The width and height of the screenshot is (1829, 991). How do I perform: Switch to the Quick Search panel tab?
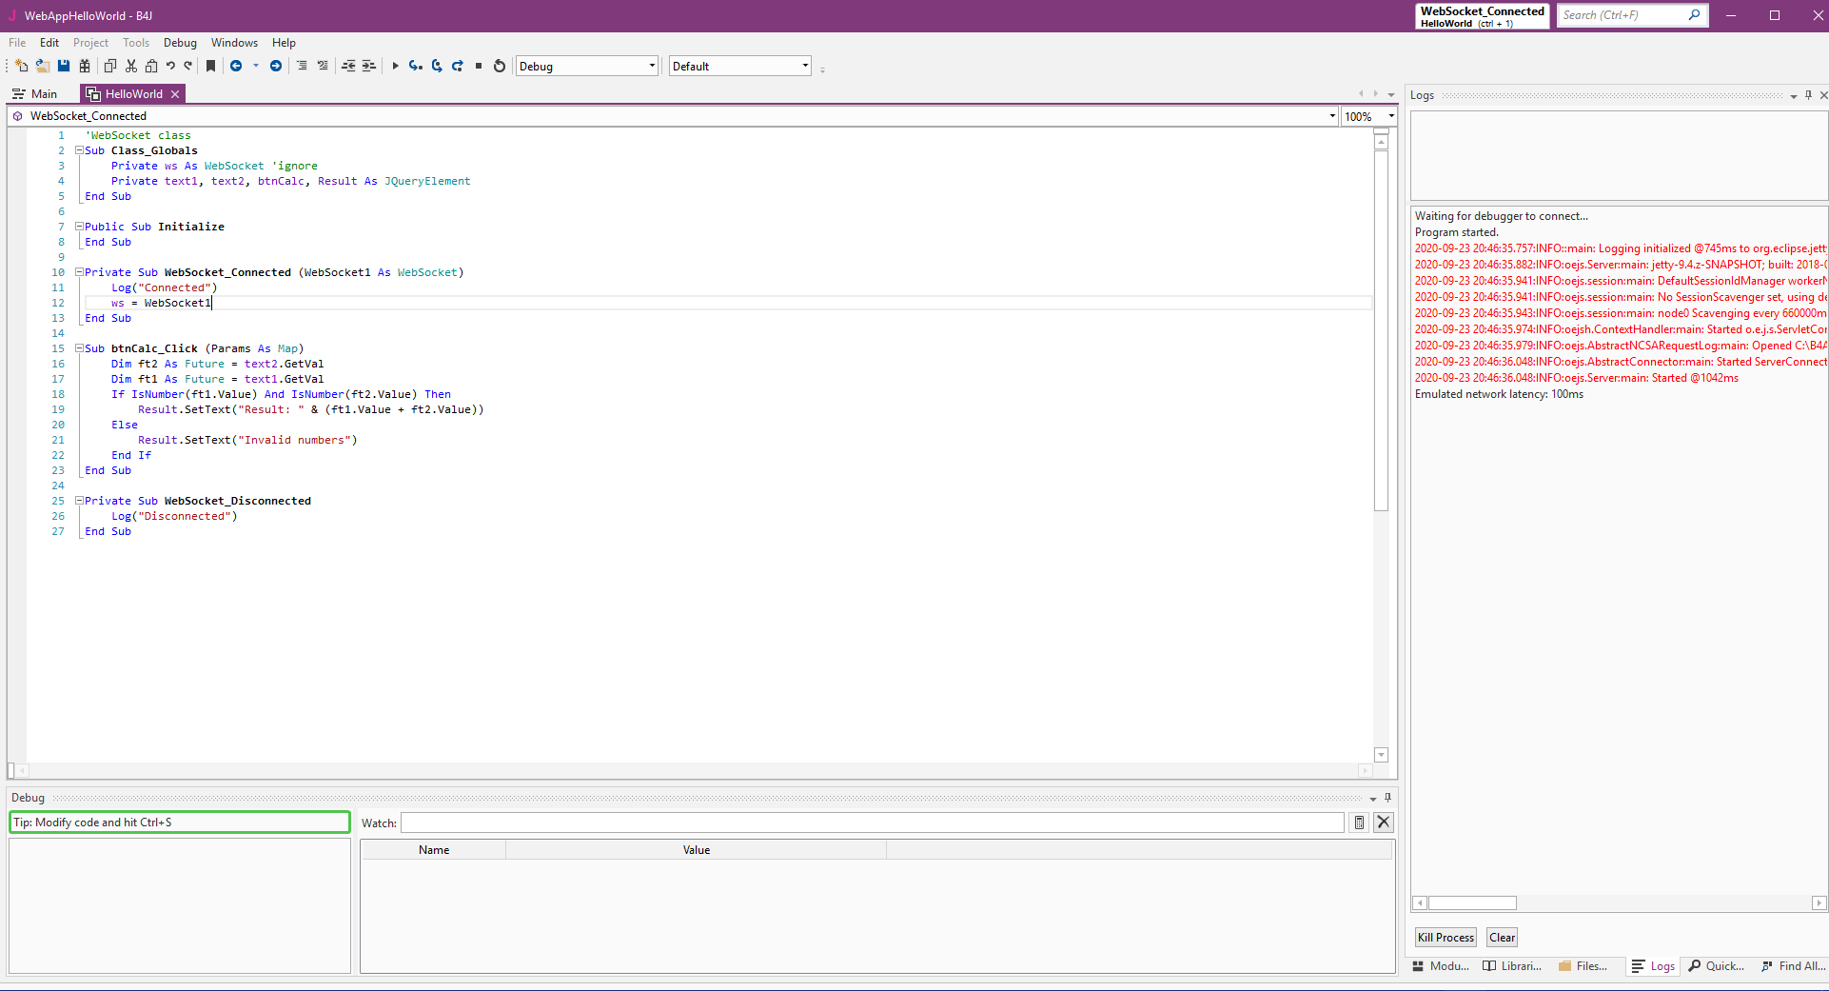[1716, 966]
